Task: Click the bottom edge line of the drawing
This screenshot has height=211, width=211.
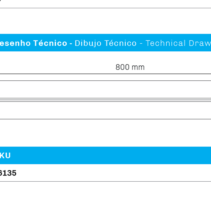Action: click(x=106, y=119)
